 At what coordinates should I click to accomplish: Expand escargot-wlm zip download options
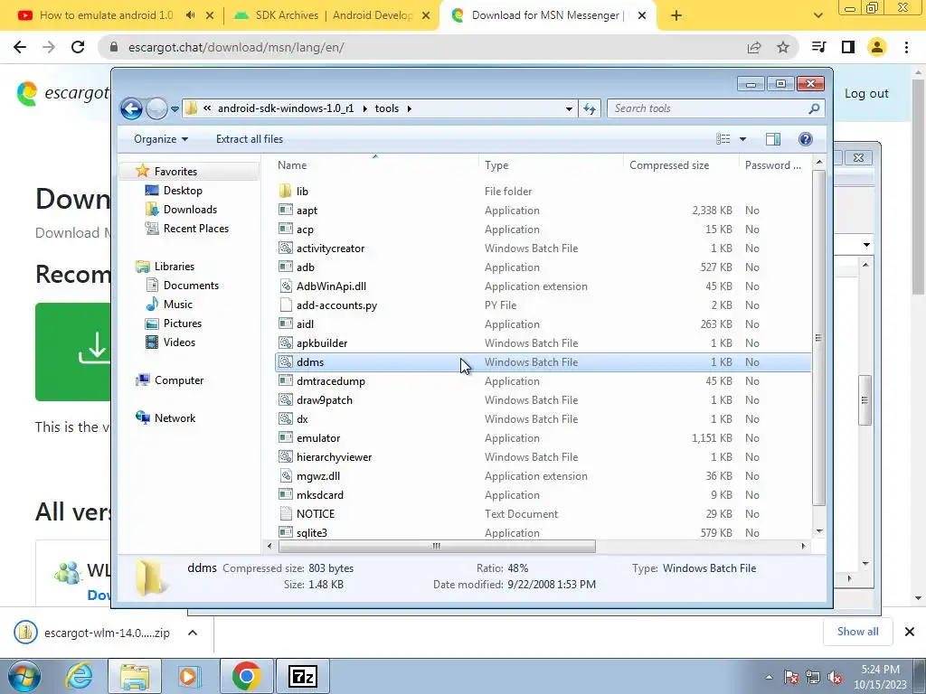pos(193,633)
